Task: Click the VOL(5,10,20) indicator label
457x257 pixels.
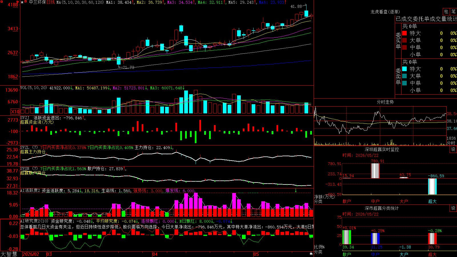Action: [x=33, y=88]
